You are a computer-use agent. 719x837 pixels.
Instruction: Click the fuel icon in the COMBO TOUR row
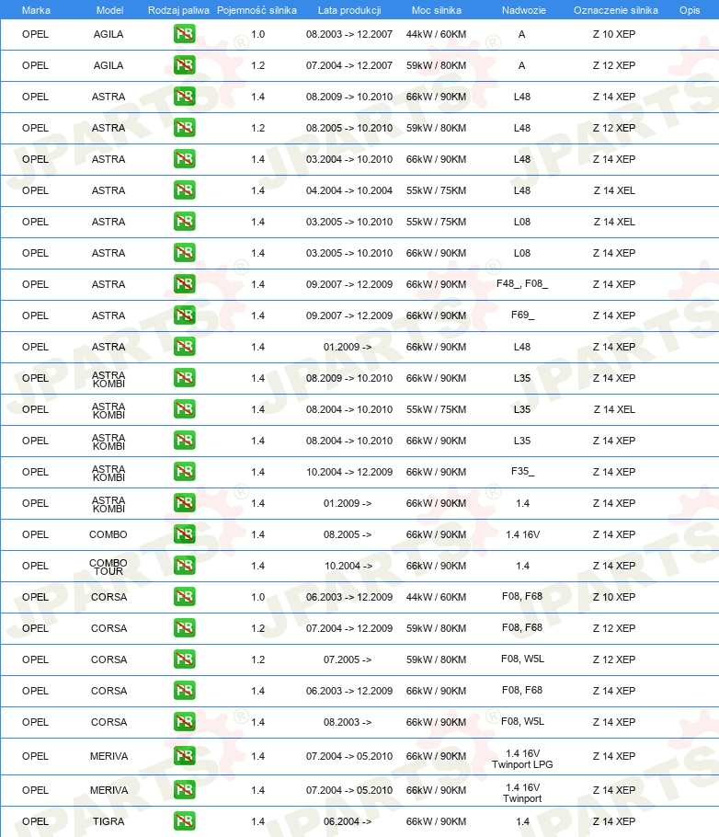pyautogui.click(x=184, y=566)
